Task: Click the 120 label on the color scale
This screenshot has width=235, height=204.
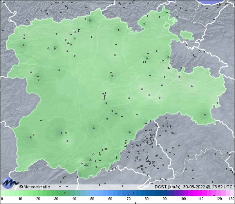Action: (219, 199)
